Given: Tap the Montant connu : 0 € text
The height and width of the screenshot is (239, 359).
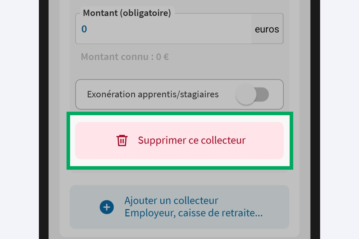Looking at the screenshot, I should coord(124,56).
